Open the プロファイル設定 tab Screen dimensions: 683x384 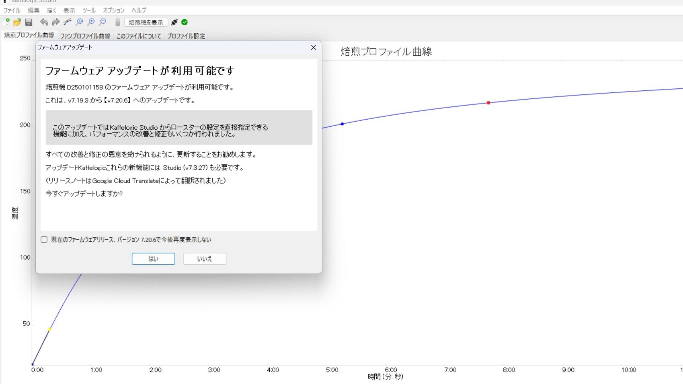coord(186,36)
